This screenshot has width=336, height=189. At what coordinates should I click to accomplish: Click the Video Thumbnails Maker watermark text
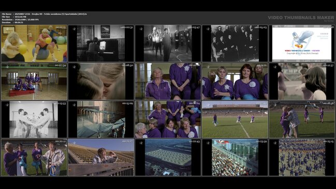(301, 18)
